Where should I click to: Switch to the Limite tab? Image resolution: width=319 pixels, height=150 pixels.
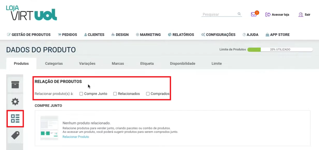click(x=217, y=63)
